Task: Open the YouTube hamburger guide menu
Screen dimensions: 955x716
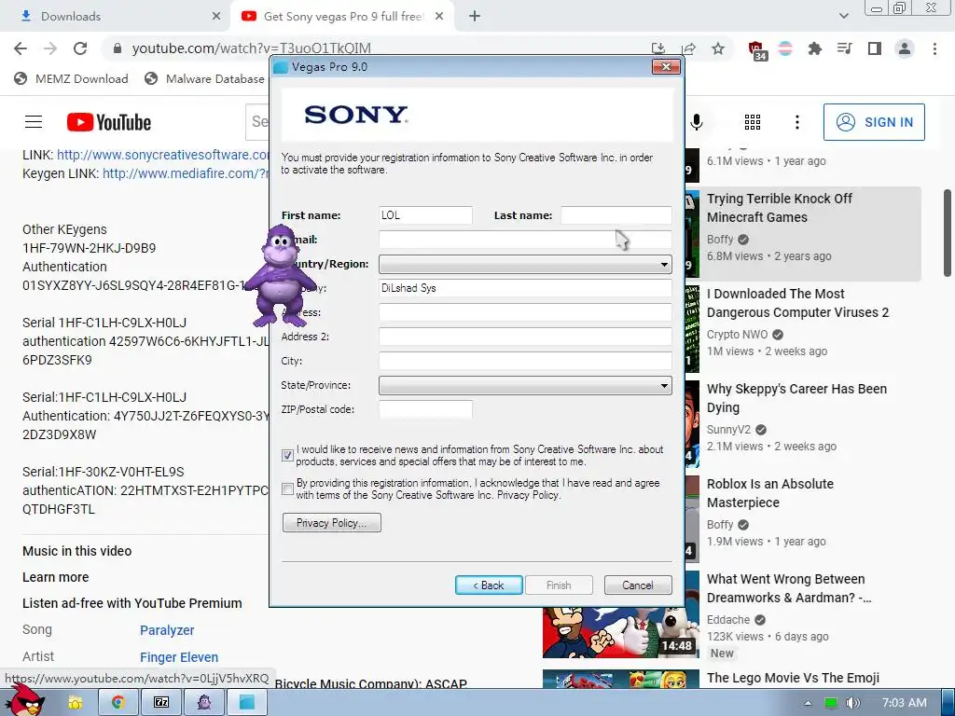Action: tap(34, 122)
